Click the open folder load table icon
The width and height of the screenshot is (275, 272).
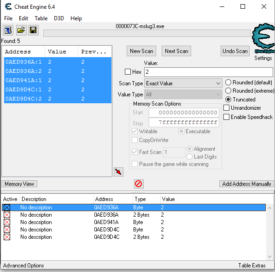[21, 30]
